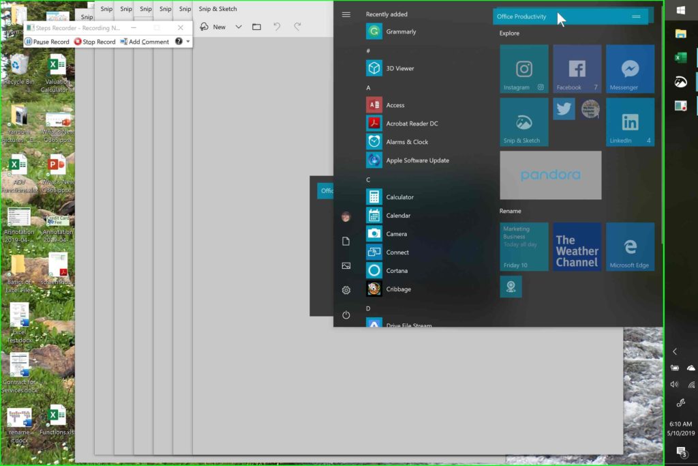Pause Record in Steps Recorder
698x466 pixels.
[47, 42]
